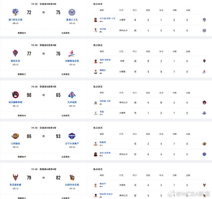Click the large 山西竹叶青酒 team logo
Image resolution: width=212 pixels, height=199 pixels.
click(x=72, y=177)
